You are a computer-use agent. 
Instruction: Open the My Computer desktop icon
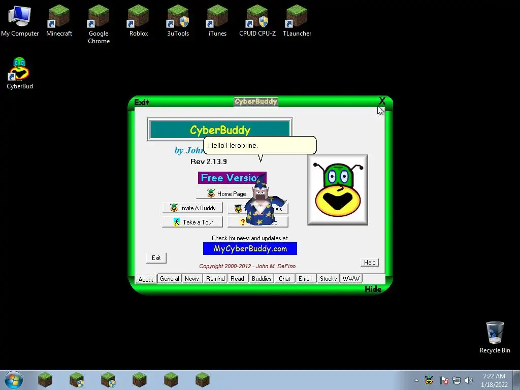tap(20, 20)
